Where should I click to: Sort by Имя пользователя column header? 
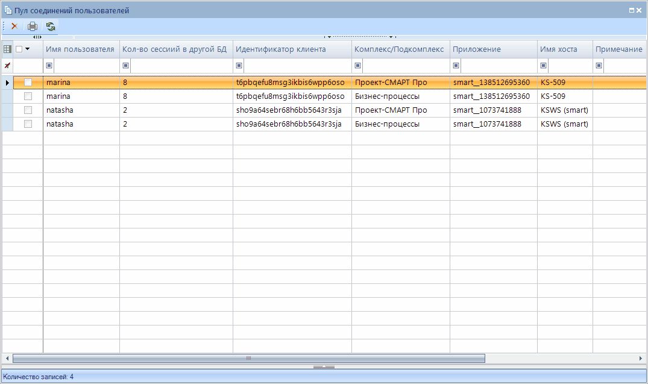tap(80, 49)
